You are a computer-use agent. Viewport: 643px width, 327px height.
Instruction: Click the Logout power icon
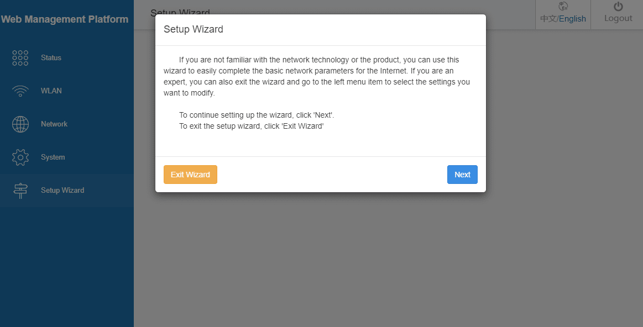coord(618,7)
